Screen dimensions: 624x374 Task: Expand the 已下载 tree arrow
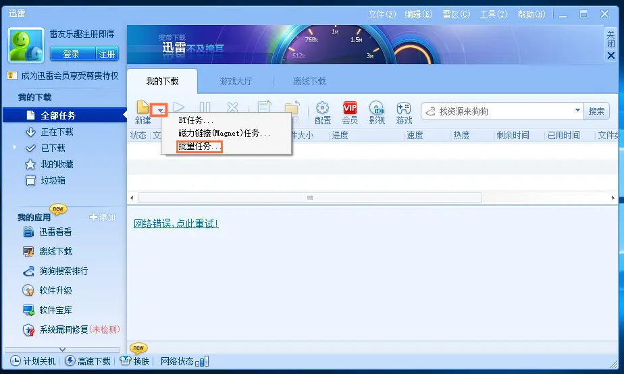pyautogui.click(x=15, y=147)
